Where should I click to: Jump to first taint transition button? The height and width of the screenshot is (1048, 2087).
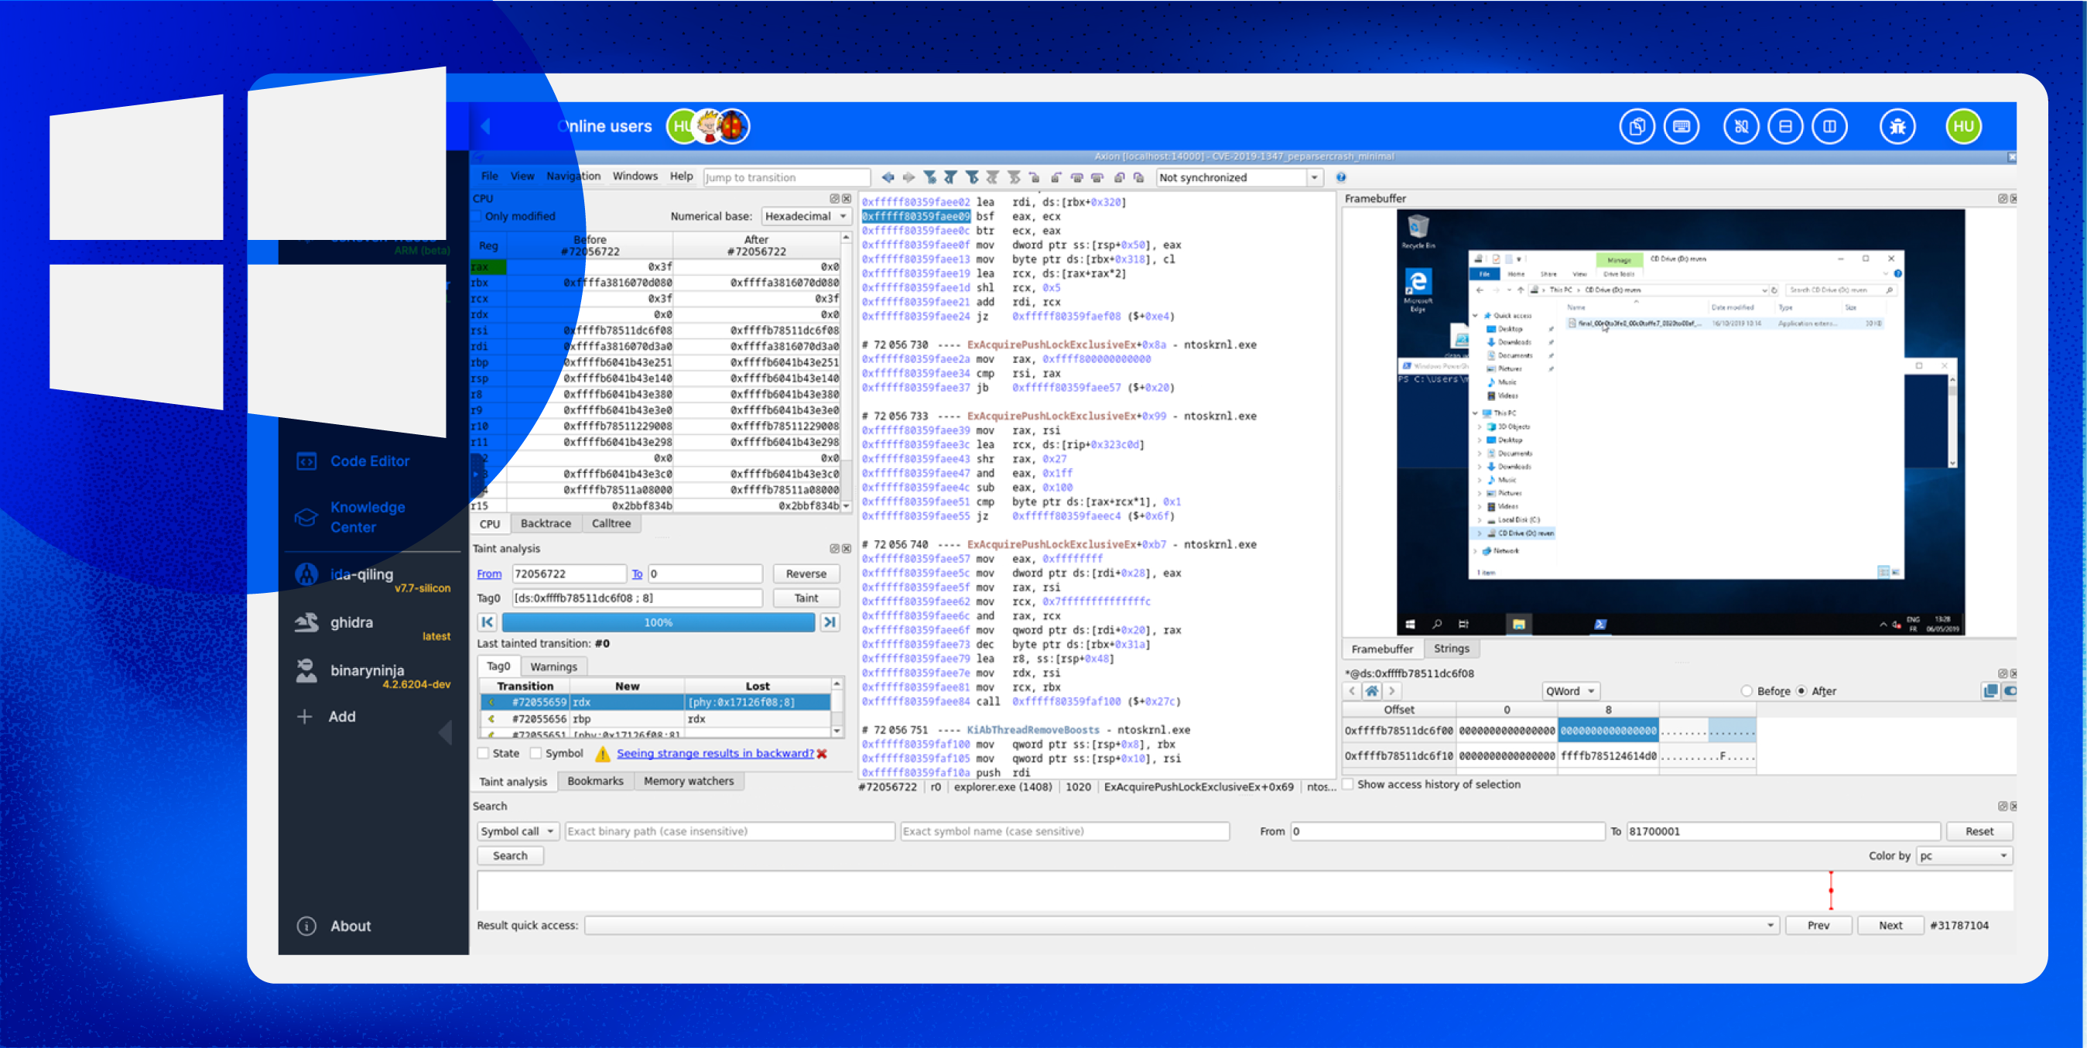pyautogui.click(x=487, y=622)
